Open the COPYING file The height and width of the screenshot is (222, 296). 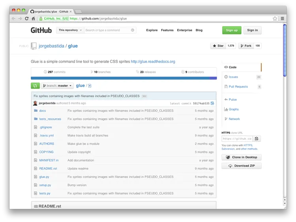click(46, 152)
